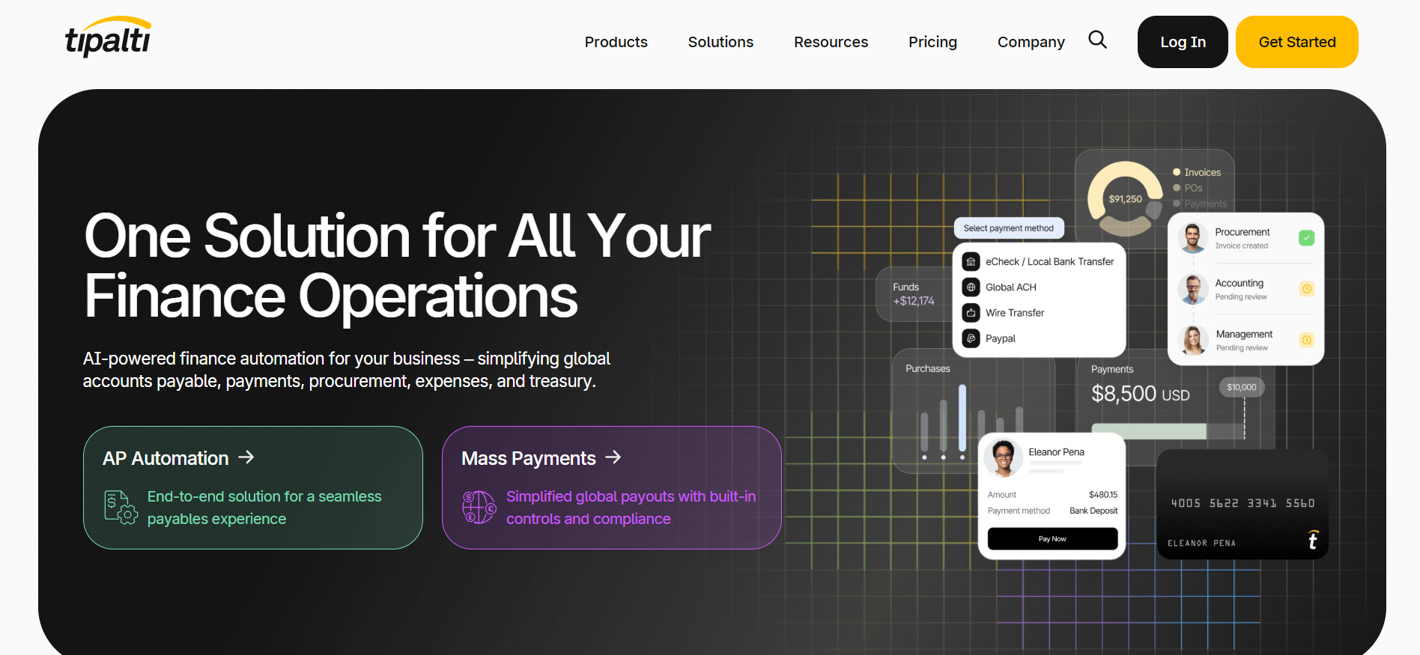Click the Select payment method label

coord(1008,228)
